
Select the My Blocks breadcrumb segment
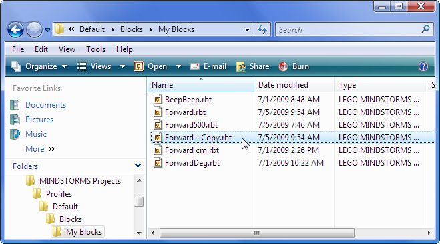176,29
